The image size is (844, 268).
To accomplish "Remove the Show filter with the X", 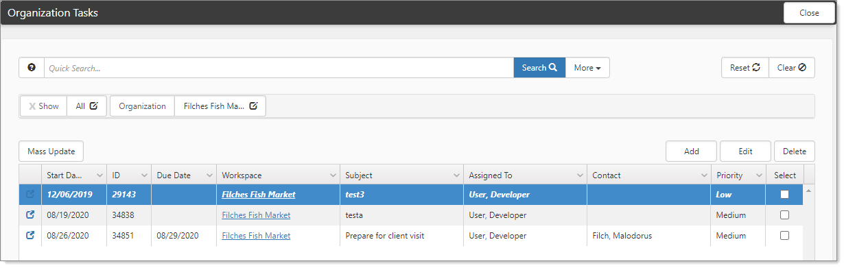I will [32, 106].
